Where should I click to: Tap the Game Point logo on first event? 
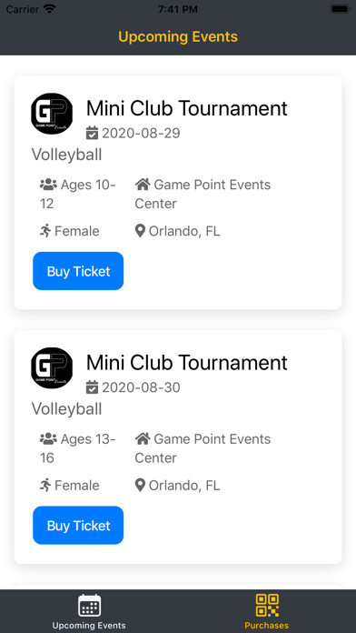[x=52, y=114]
